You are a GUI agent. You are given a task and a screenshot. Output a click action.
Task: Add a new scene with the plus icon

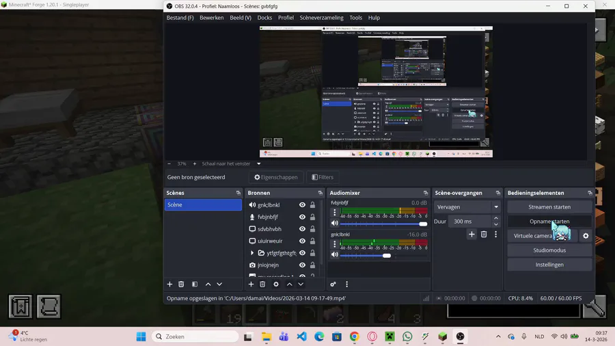coord(169,284)
